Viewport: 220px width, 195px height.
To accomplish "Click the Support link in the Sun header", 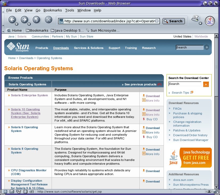I will [x=114, y=48].
